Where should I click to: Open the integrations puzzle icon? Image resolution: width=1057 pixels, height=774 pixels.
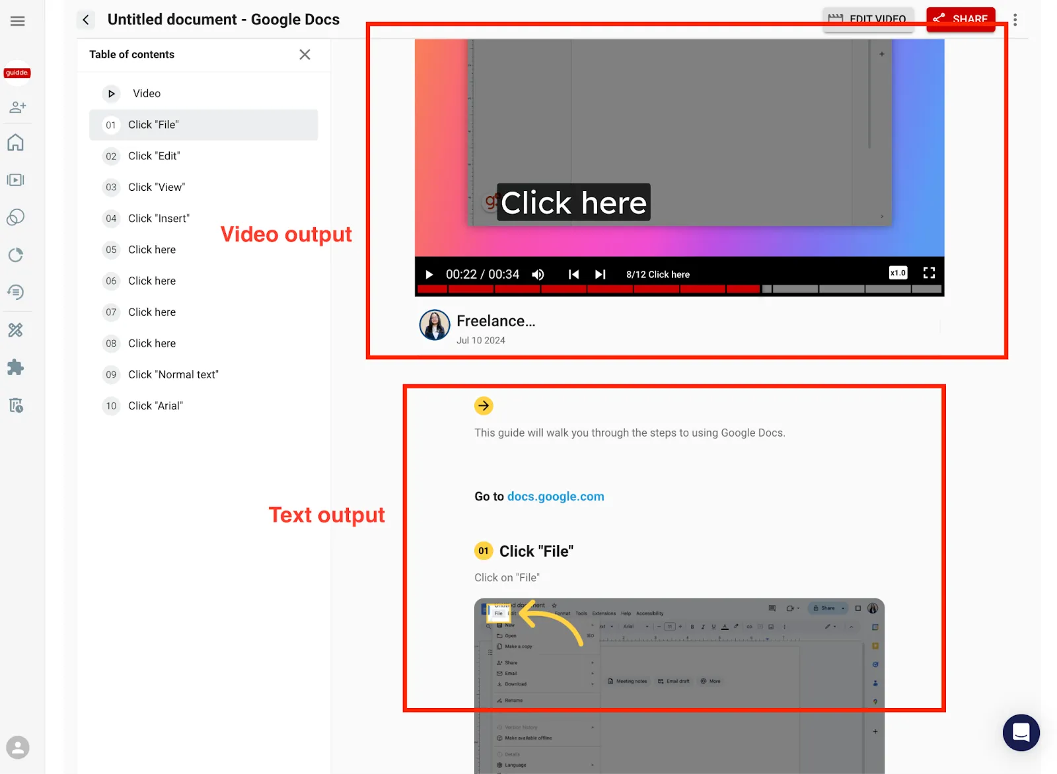pyautogui.click(x=16, y=367)
